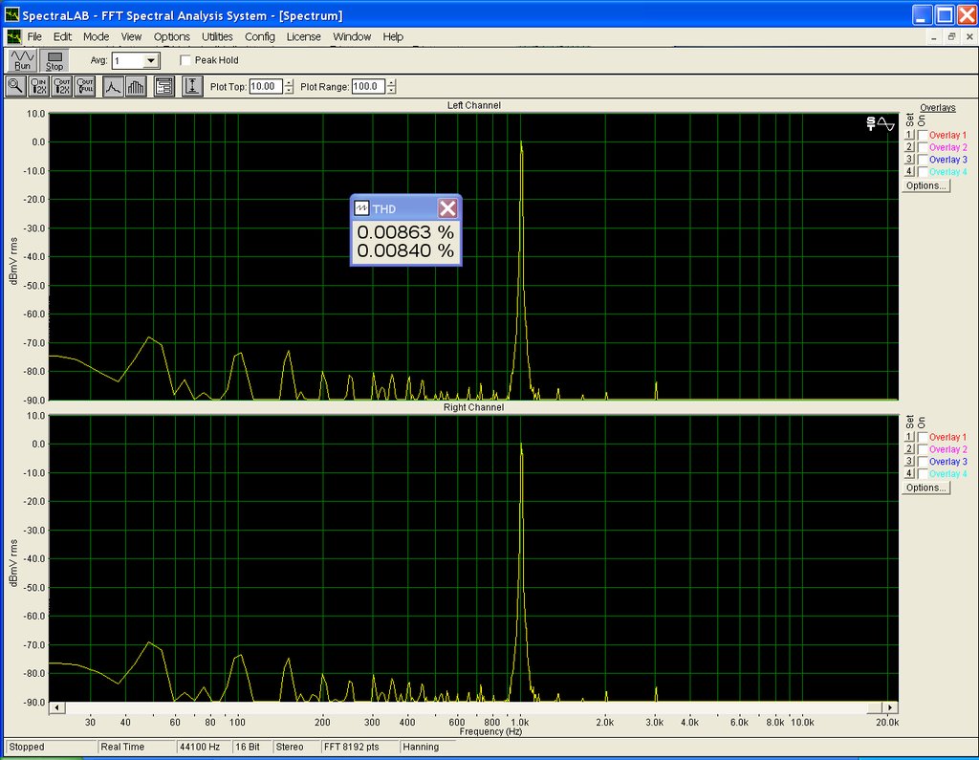
Task: Turn on Overlay 1 in Right Channel
Action: [x=923, y=437]
